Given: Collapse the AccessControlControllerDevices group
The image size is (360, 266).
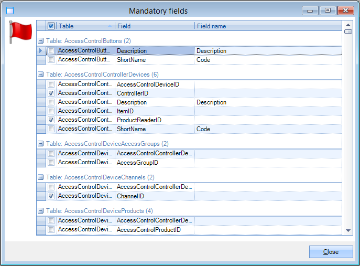Looking at the screenshot, I should click(40, 75).
